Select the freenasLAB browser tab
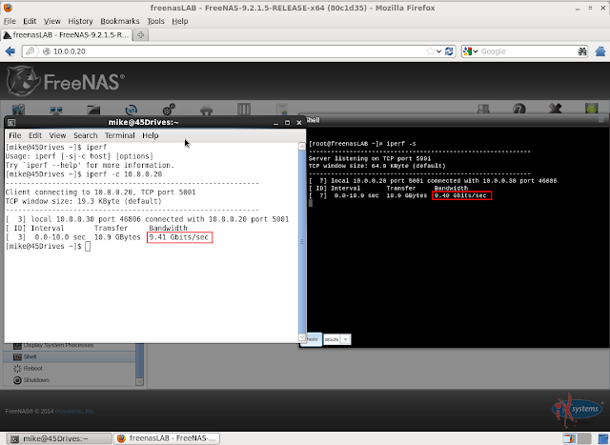Screen dimensions: 610x445 [x=66, y=35]
